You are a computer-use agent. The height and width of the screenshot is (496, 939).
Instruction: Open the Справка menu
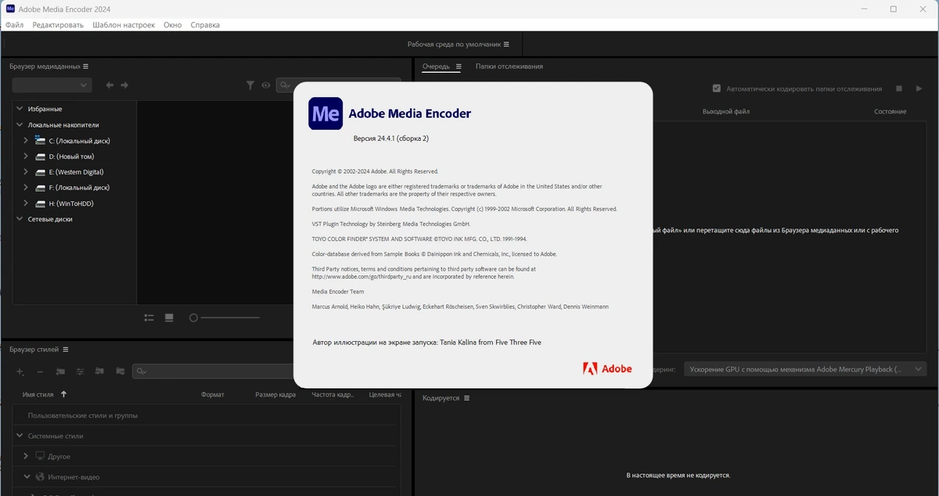tap(205, 25)
